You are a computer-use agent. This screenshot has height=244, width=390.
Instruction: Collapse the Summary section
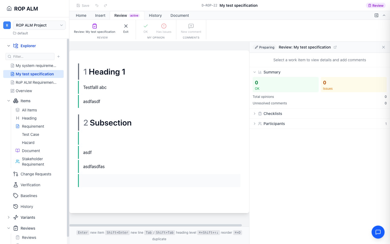click(255, 72)
